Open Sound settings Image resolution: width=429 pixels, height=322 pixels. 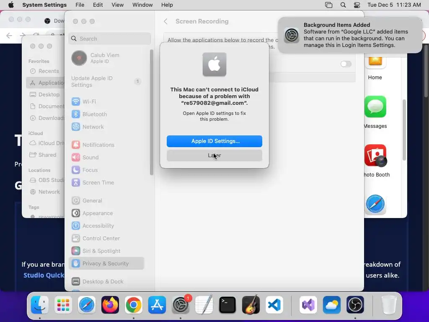coord(107,158)
